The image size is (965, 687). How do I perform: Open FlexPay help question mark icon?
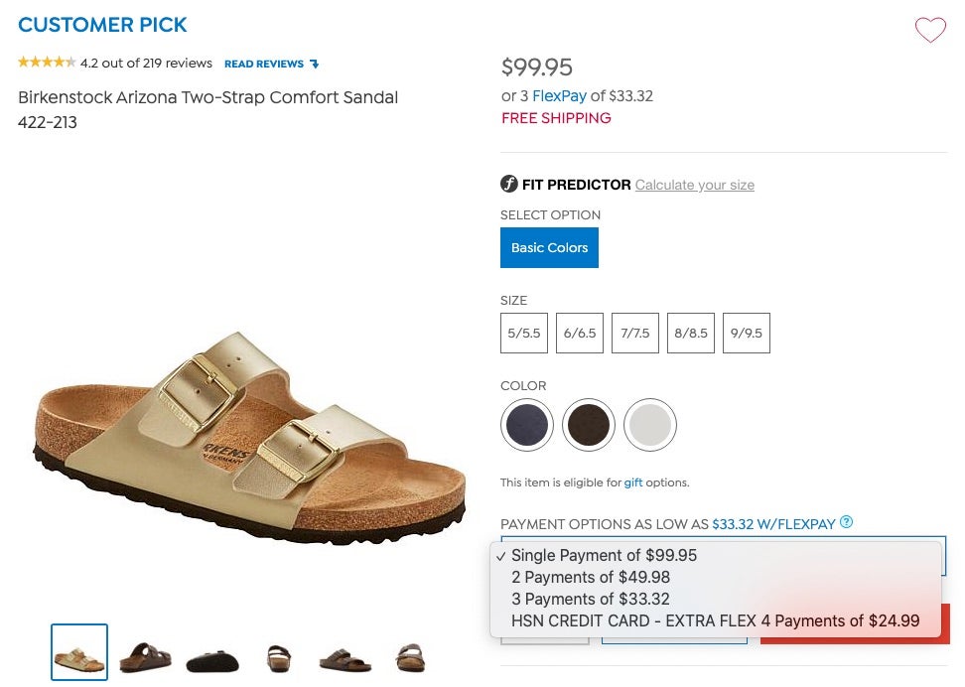tap(846, 522)
